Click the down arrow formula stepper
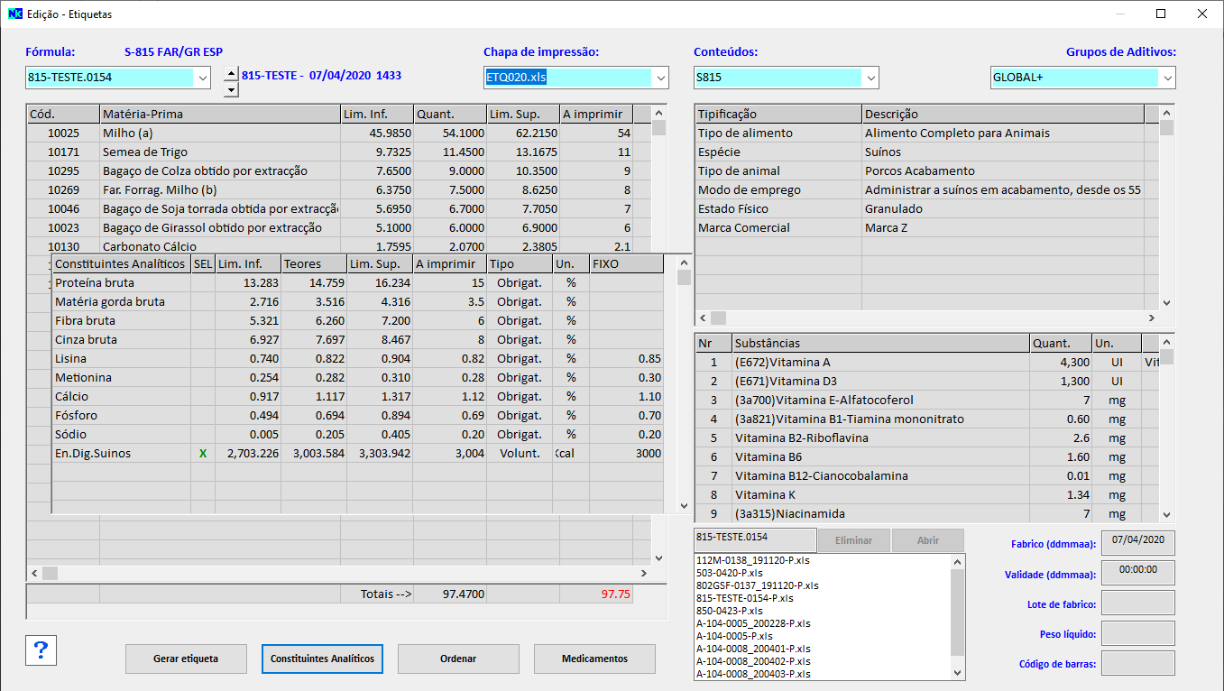The image size is (1224, 691). coord(231,89)
